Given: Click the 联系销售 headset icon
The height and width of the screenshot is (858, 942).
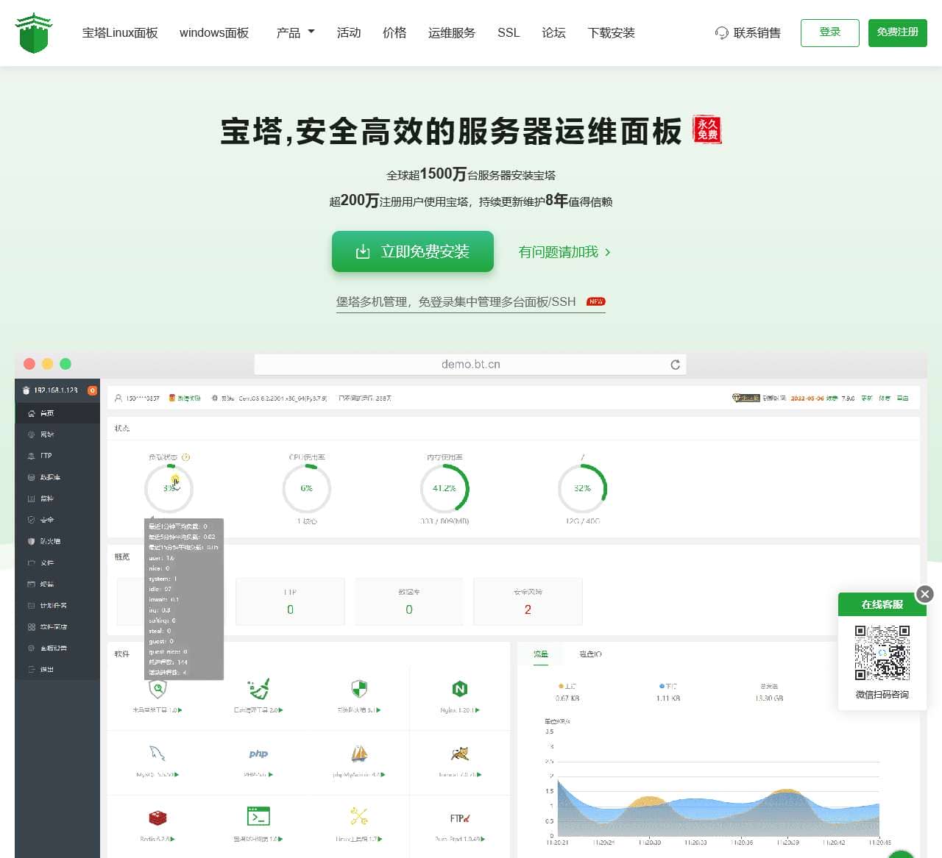Looking at the screenshot, I should point(721,33).
